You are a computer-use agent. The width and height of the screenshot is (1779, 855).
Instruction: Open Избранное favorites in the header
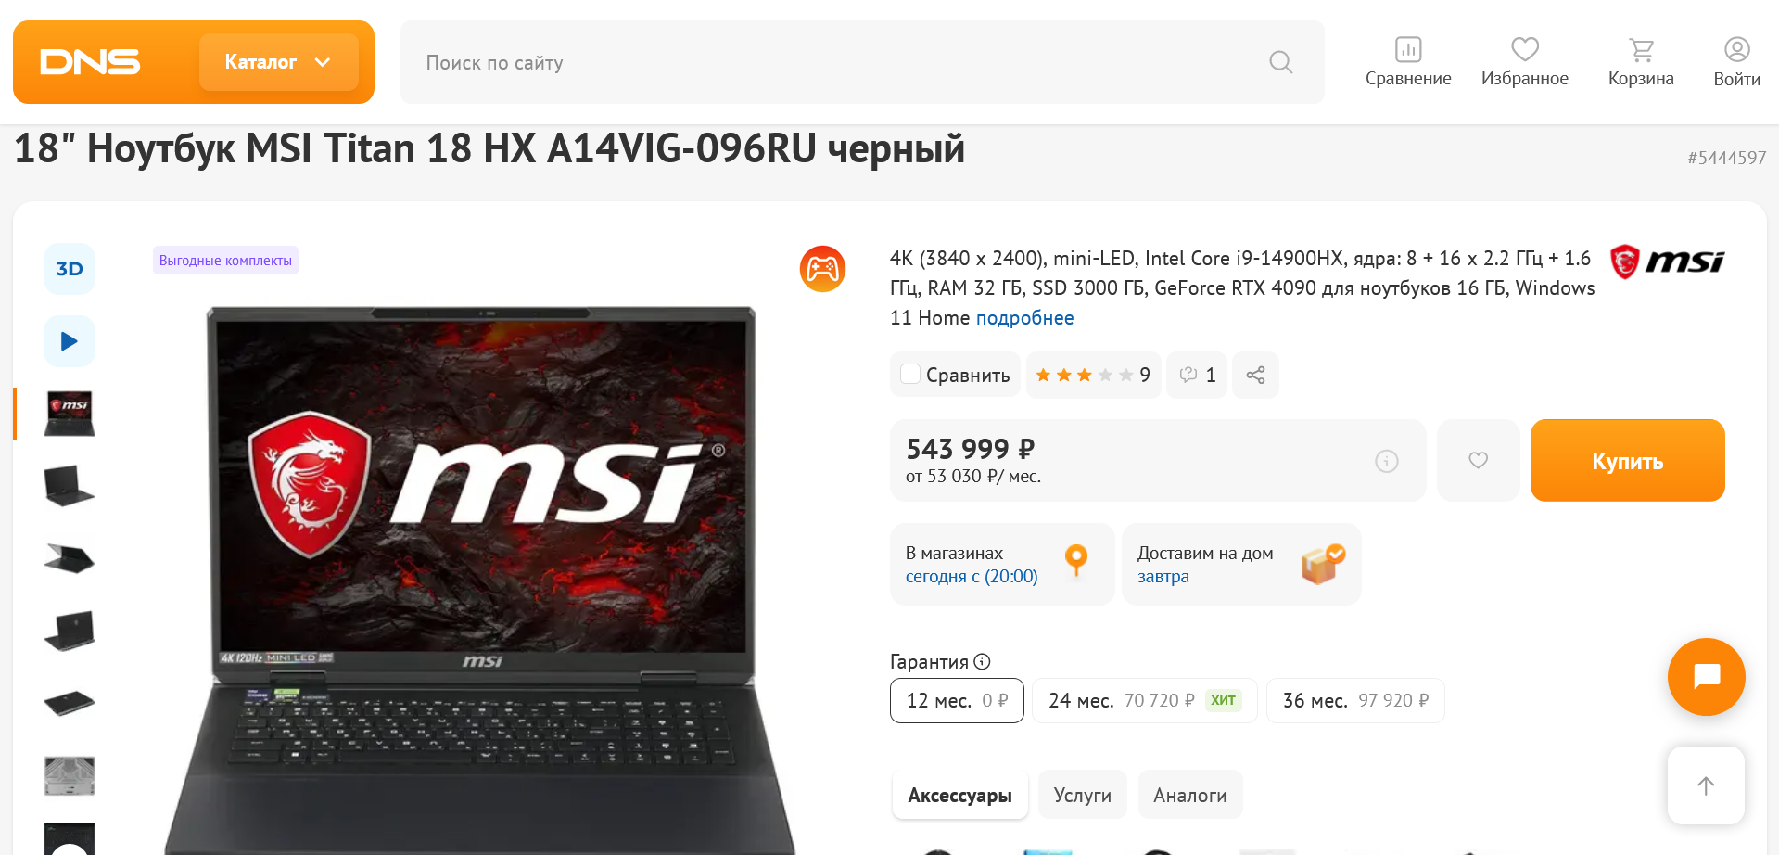click(x=1525, y=62)
